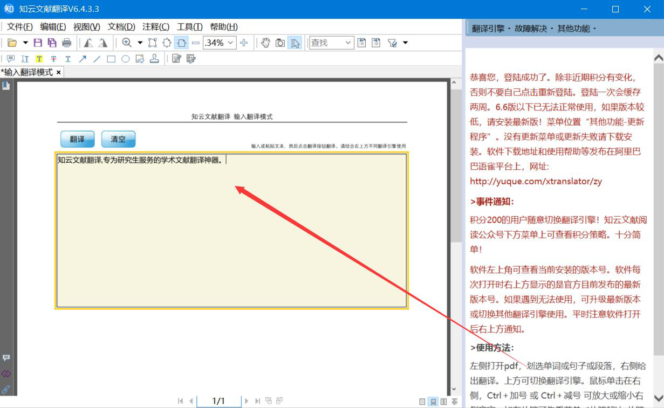Click inside the translation input text area
This screenshot has height=408, width=664.
tap(231, 230)
